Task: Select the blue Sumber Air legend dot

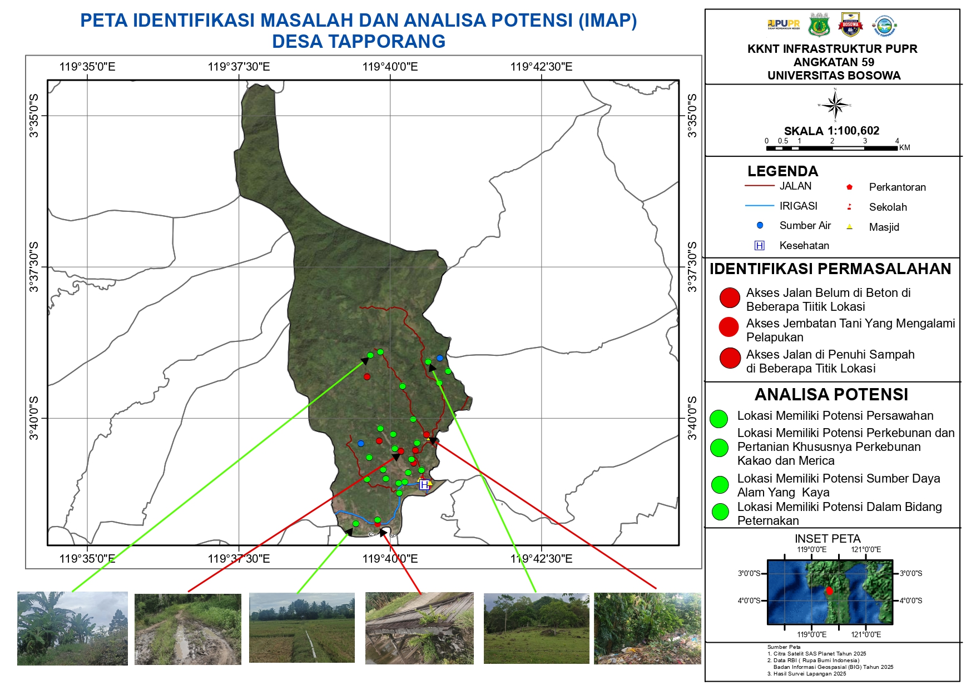Action: [x=760, y=225]
